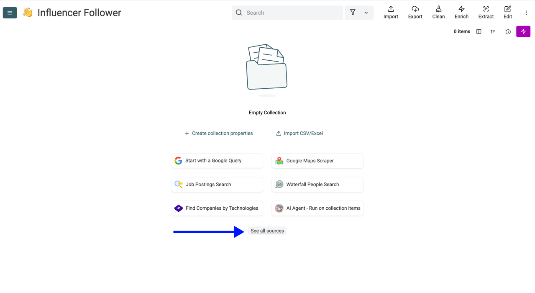Click the purple lightning action button
The height and width of the screenshot is (293, 535).
pyautogui.click(x=523, y=32)
